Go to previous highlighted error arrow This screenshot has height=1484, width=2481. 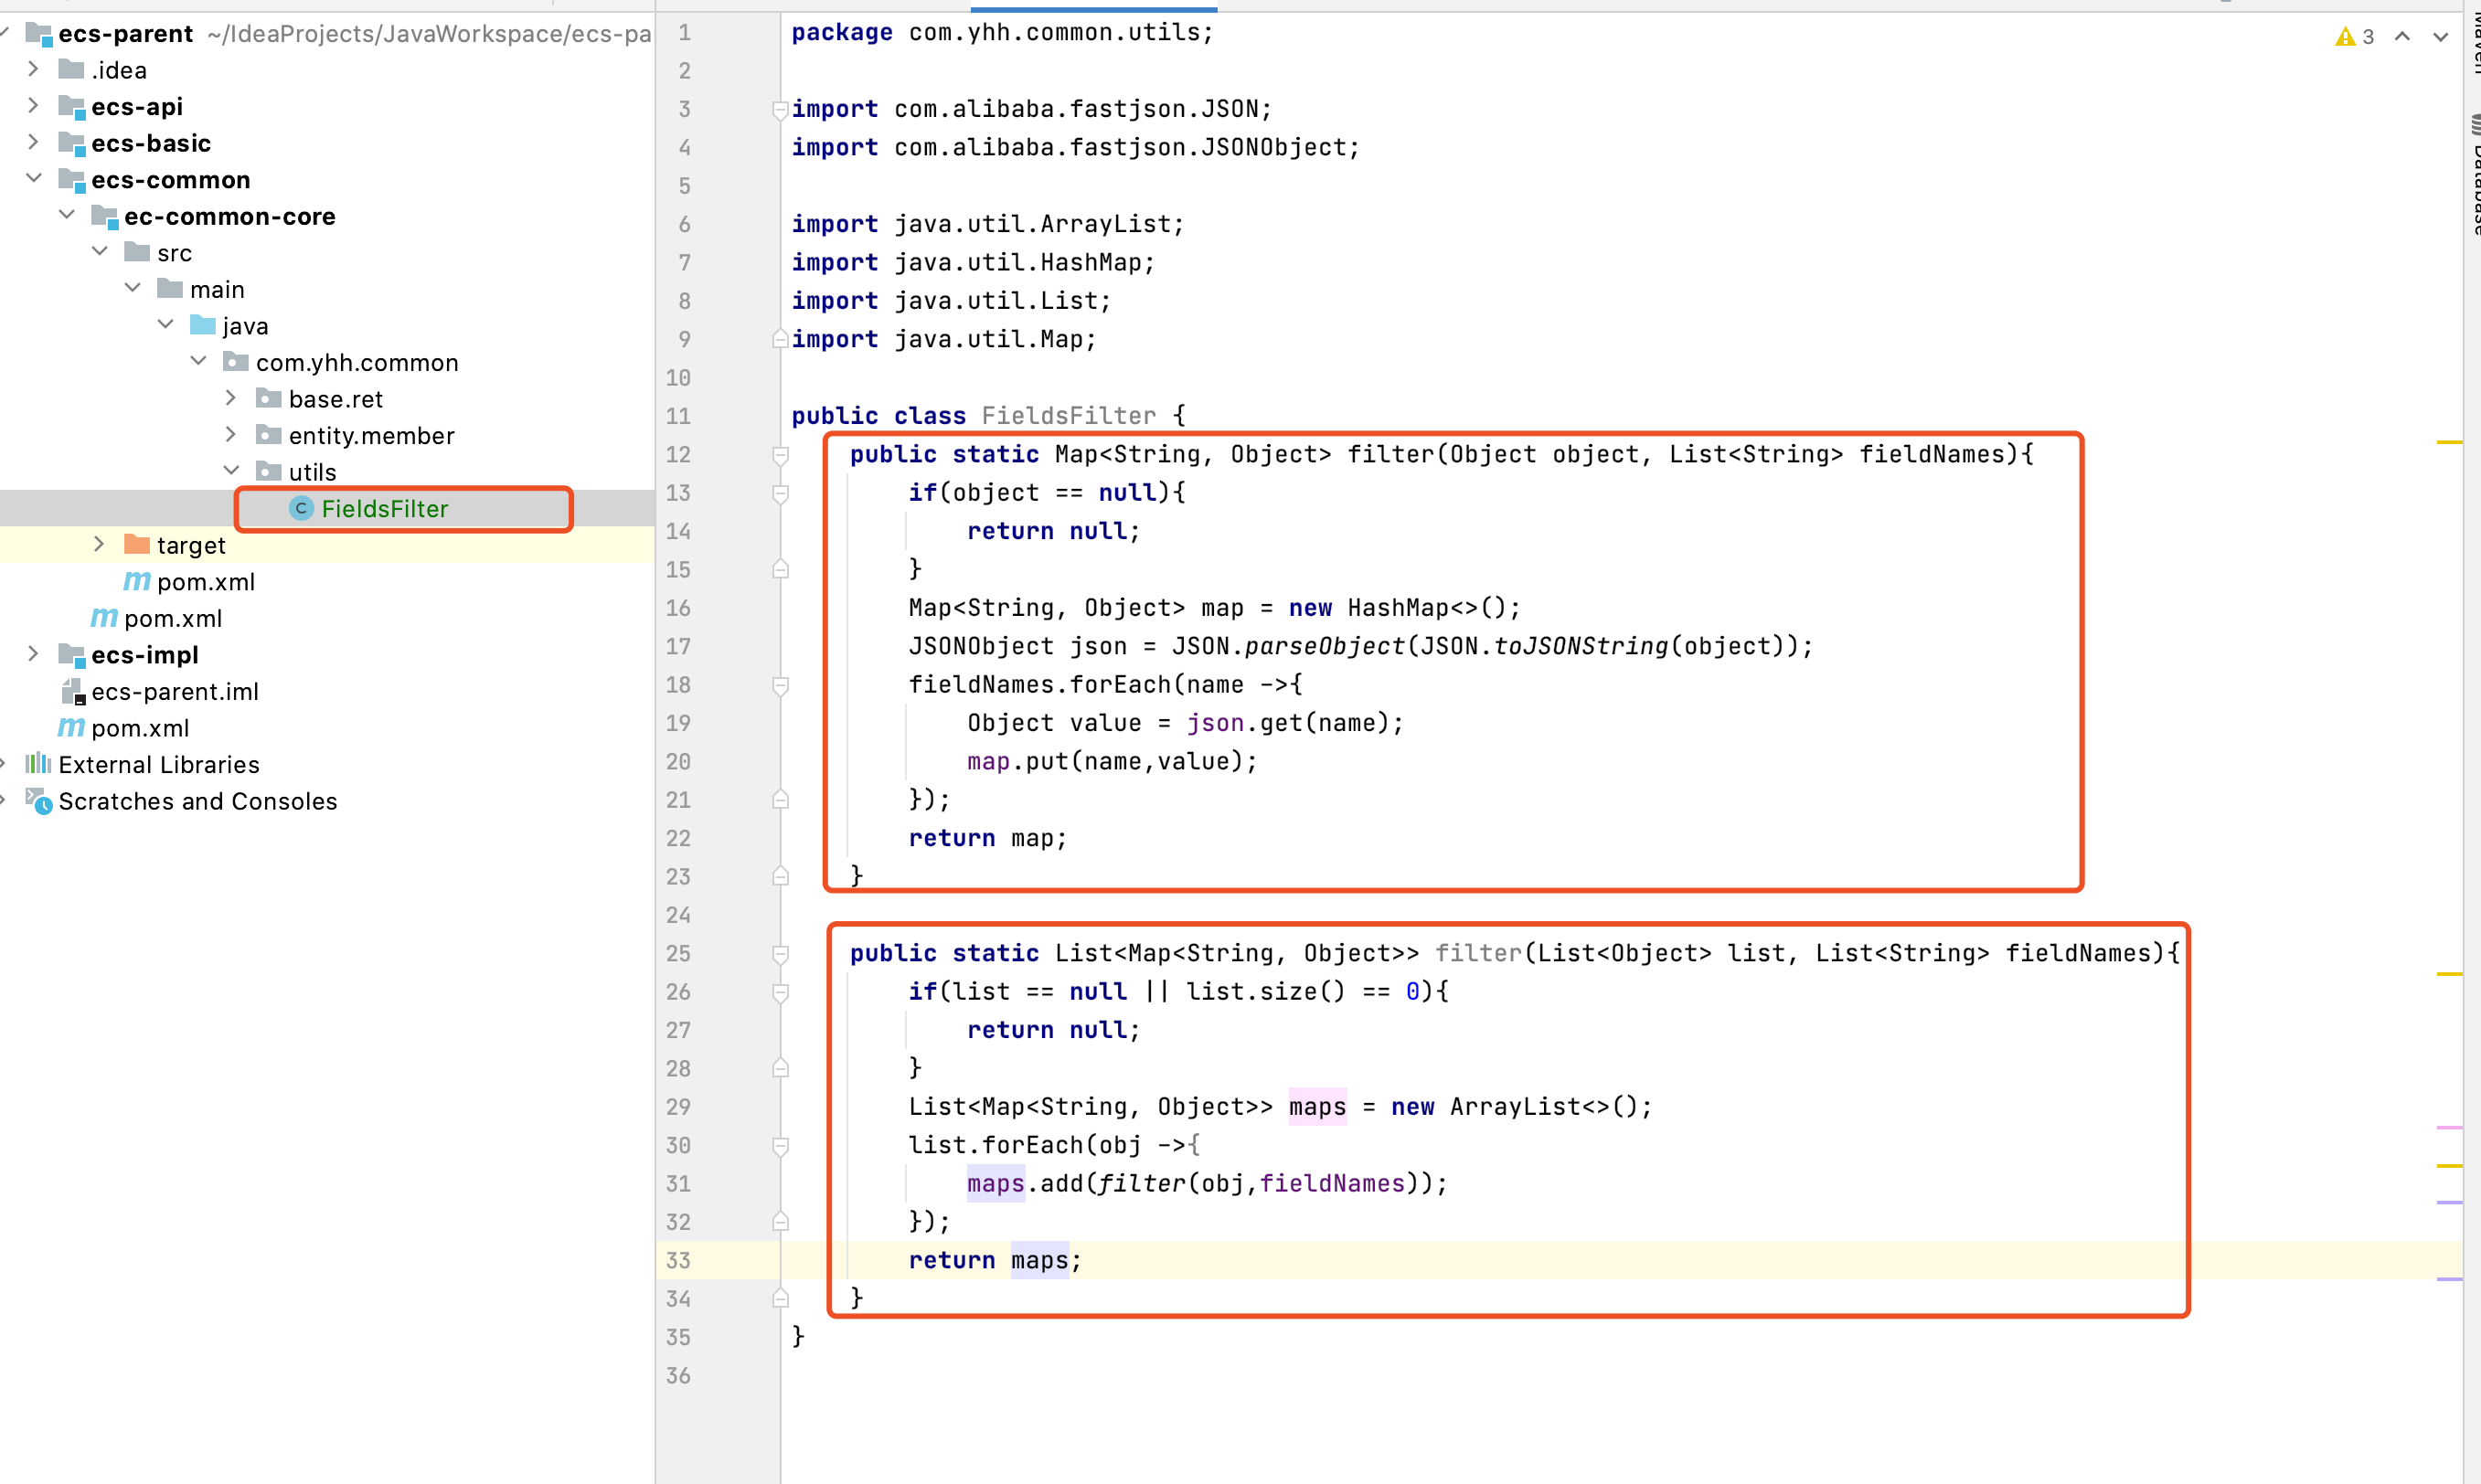click(x=2402, y=37)
